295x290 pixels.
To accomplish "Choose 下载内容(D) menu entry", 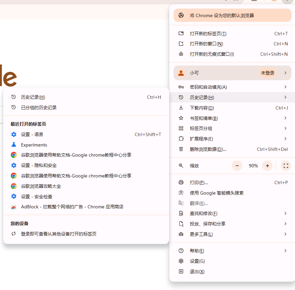I will pos(232,108).
